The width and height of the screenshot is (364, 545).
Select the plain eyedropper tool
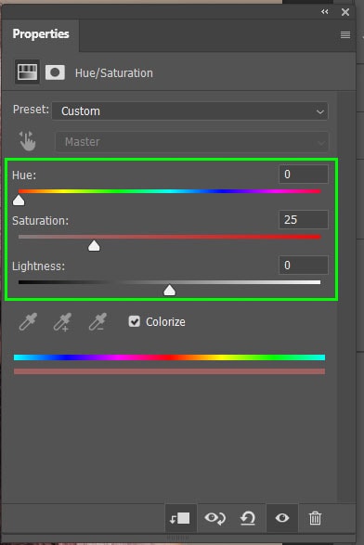click(28, 321)
